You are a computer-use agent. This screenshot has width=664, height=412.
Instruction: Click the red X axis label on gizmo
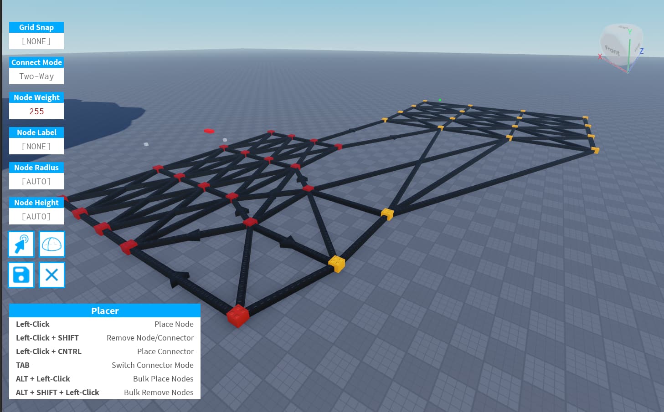(600, 57)
